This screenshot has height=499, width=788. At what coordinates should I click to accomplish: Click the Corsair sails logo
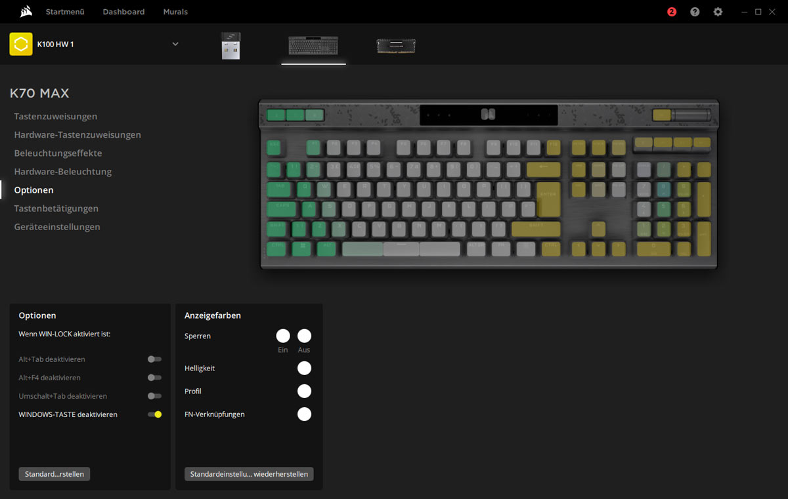tap(26, 12)
